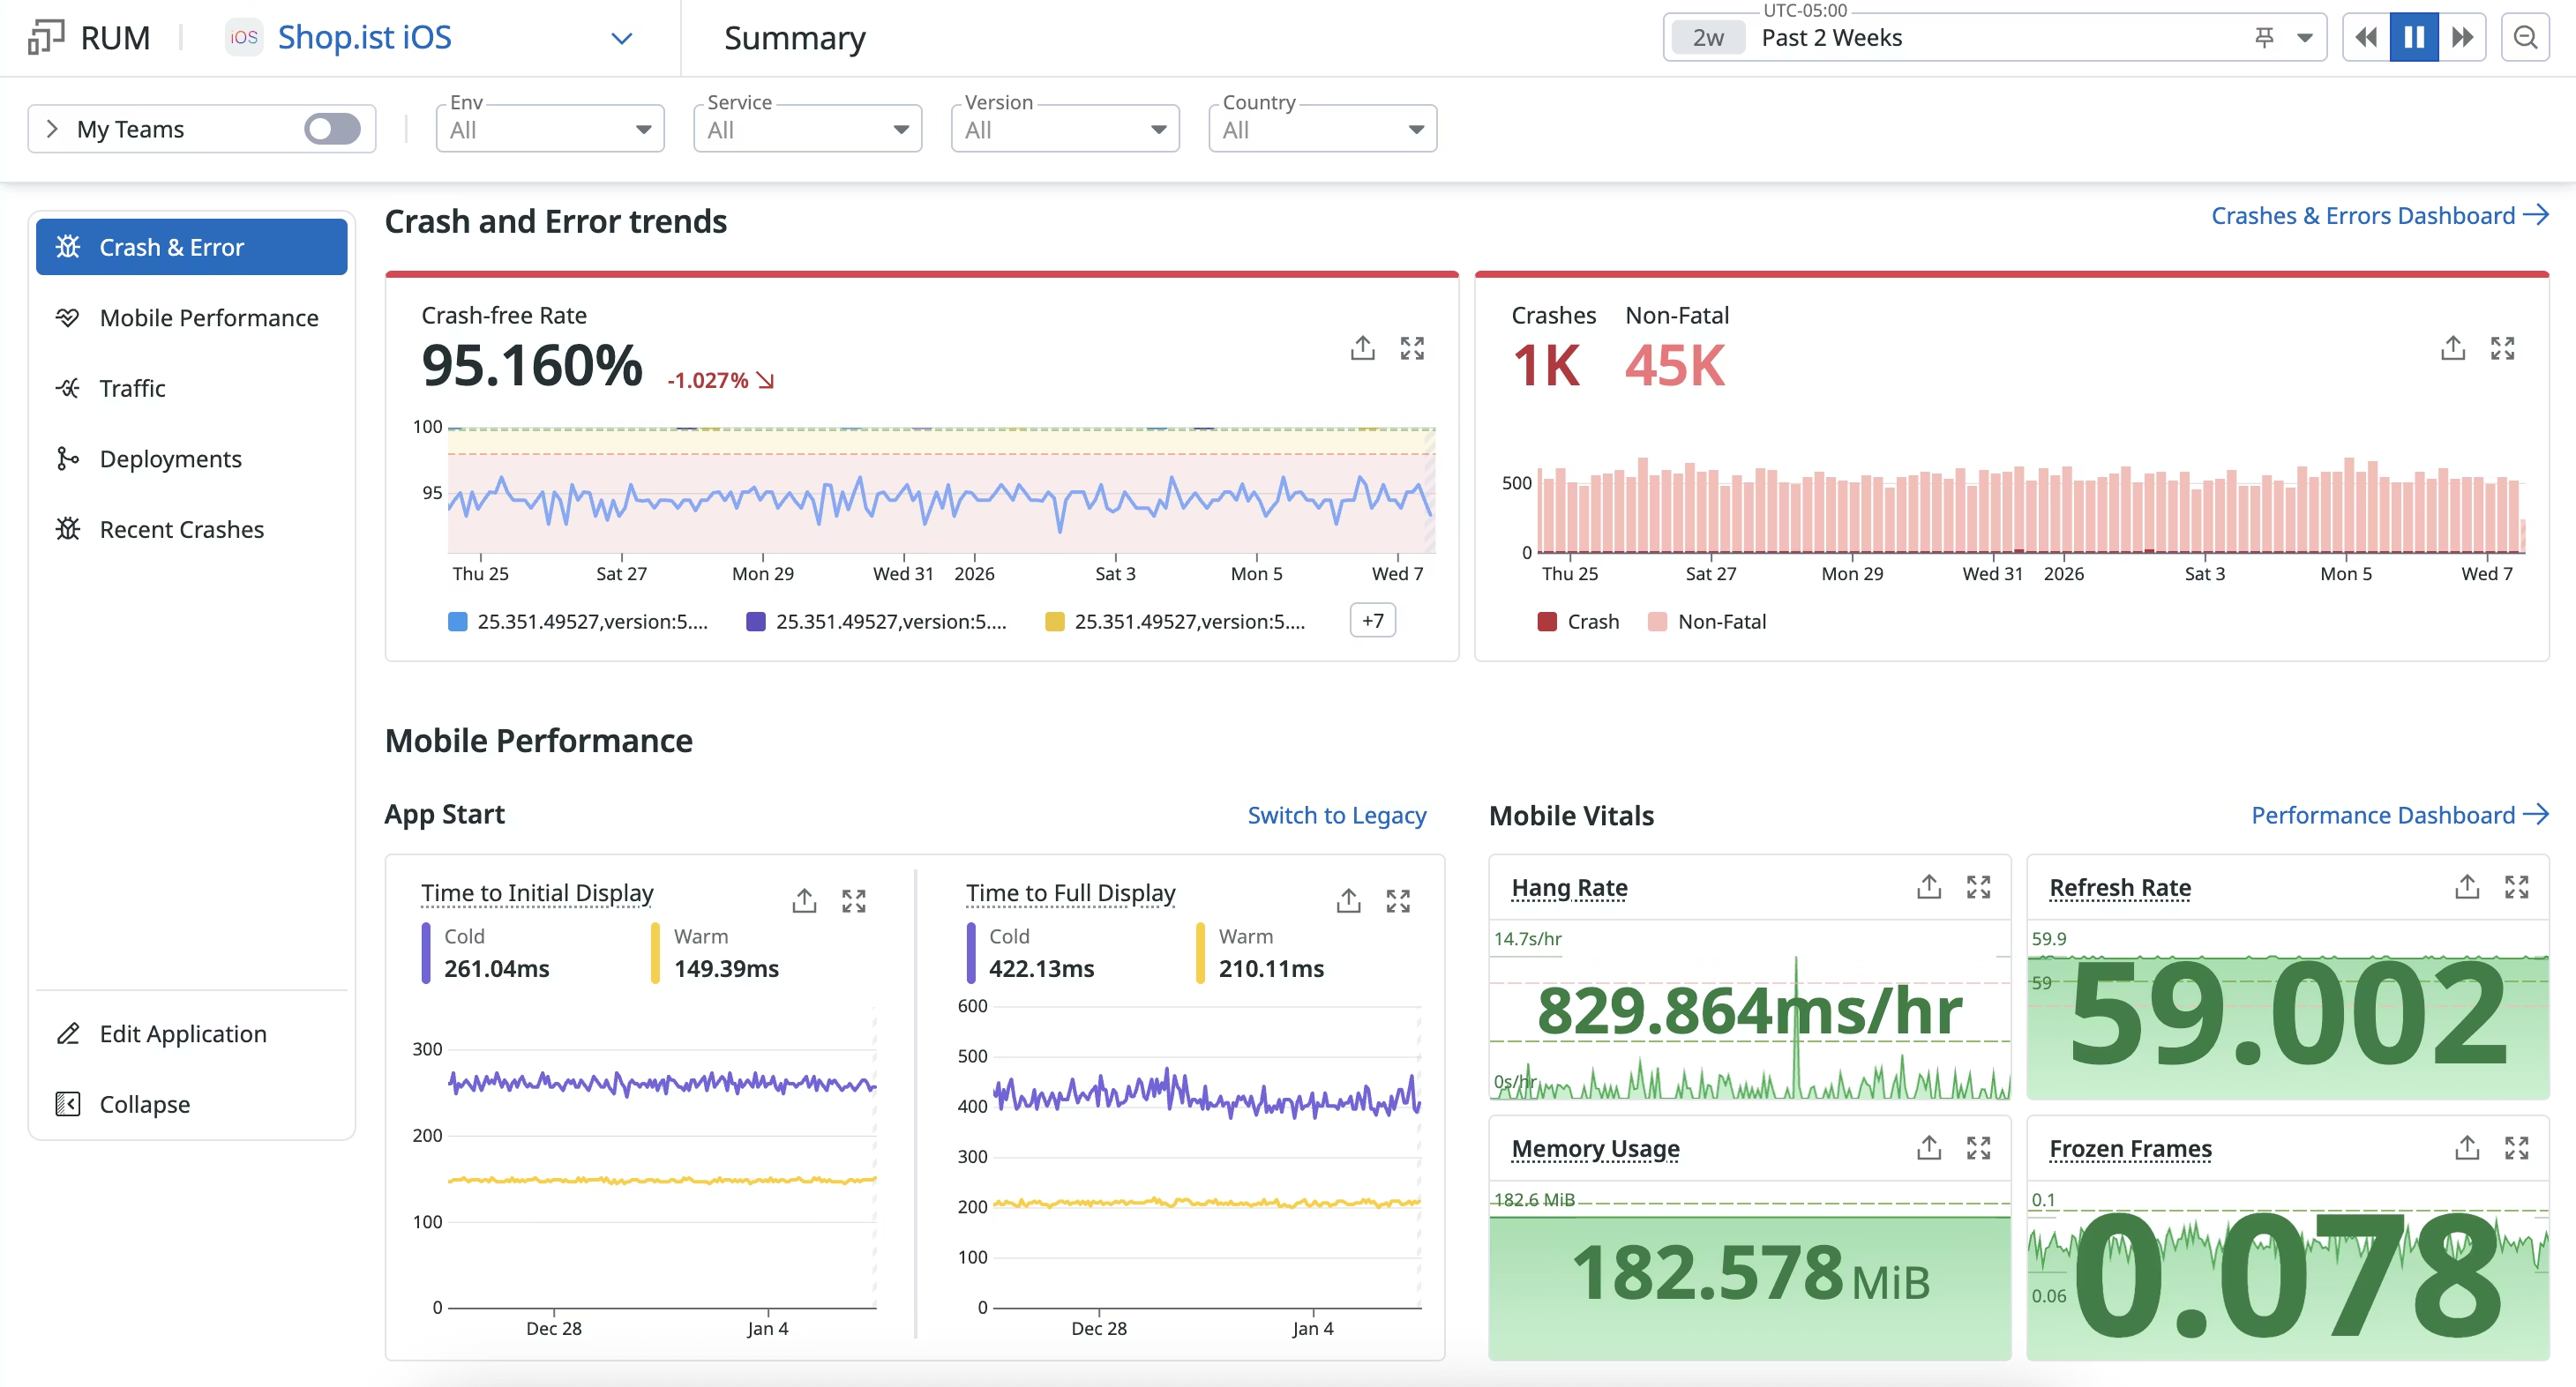Open the Env filter dropdown
This screenshot has width=2576, height=1387.
[550, 129]
